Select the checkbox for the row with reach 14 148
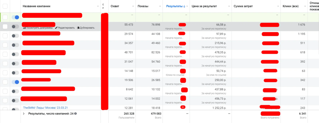This screenshot has height=123, width=319. click(5, 73)
